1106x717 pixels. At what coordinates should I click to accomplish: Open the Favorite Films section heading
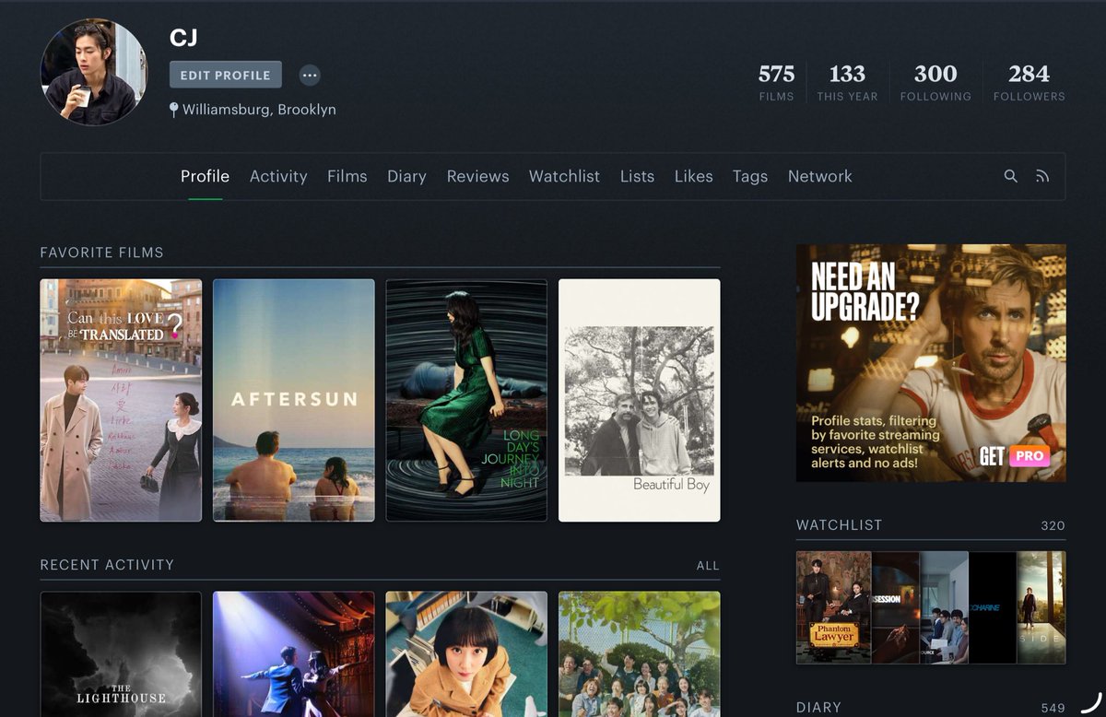101,252
